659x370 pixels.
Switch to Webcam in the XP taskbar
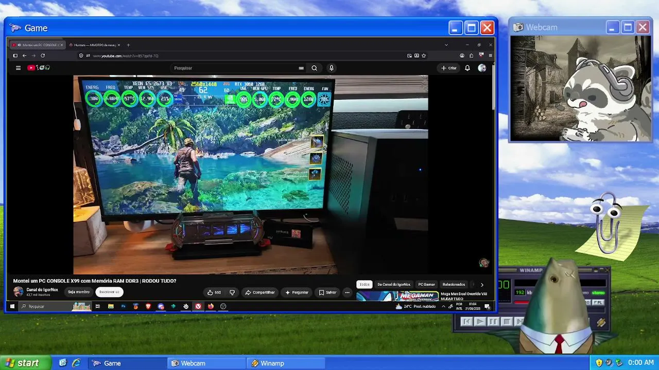tap(207, 363)
